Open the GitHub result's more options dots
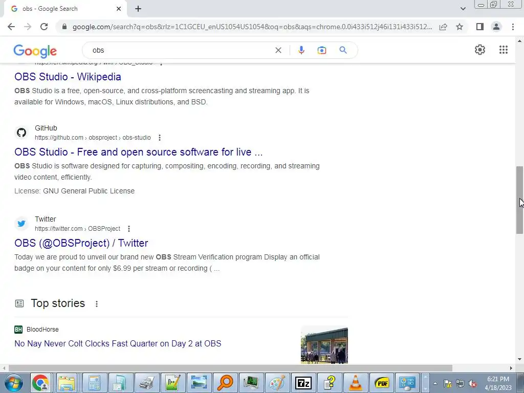Viewport: 524px width, 393px height. click(x=160, y=138)
